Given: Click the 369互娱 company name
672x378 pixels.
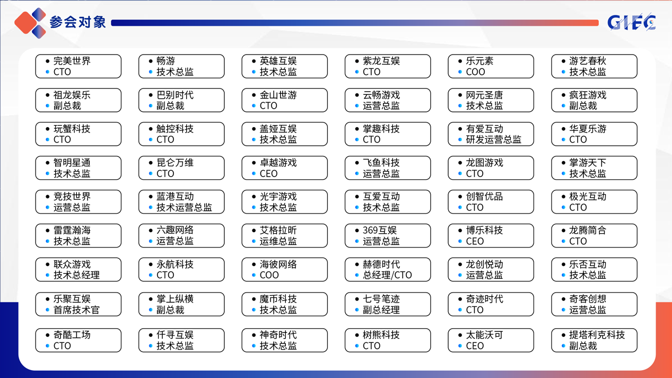Looking at the screenshot, I should pyautogui.click(x=380, y=231).
